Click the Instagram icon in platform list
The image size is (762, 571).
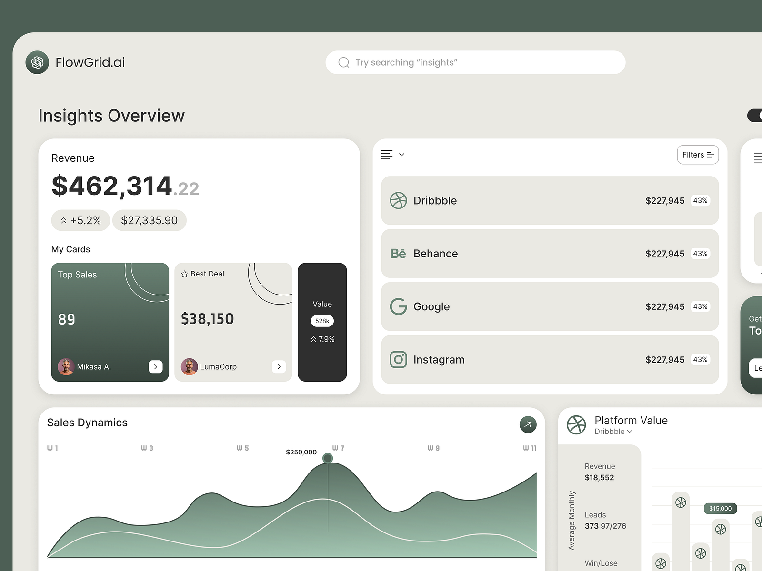pyautogui.click(x=398, y=359)
